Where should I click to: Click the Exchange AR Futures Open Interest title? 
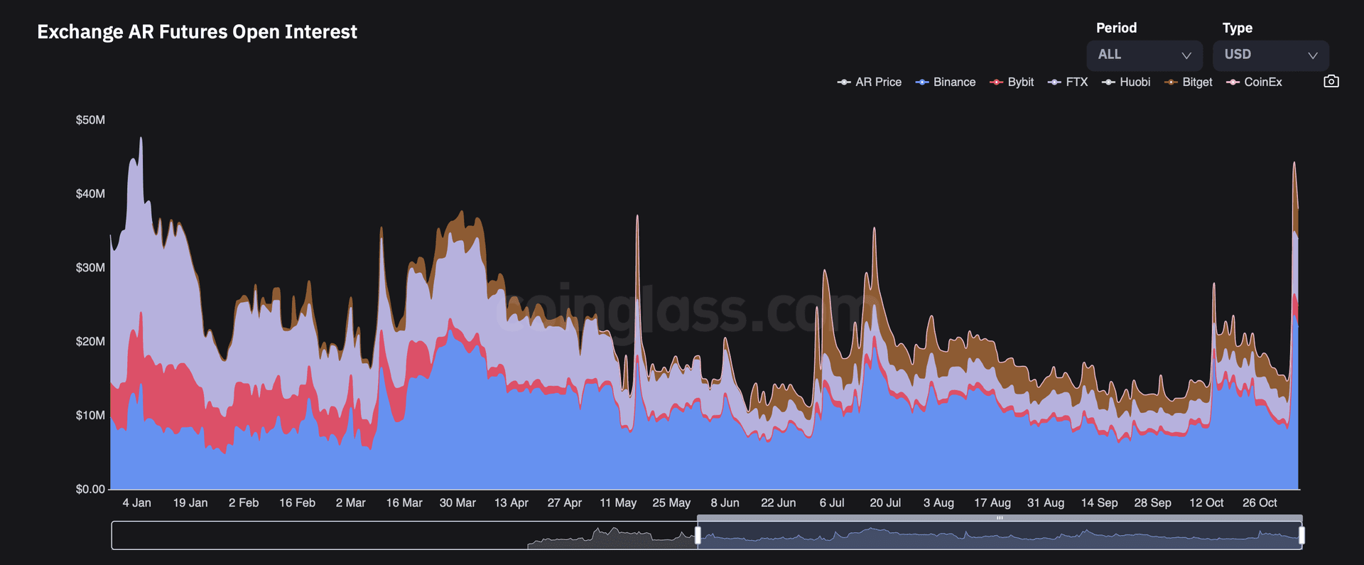tap(197, 32)
